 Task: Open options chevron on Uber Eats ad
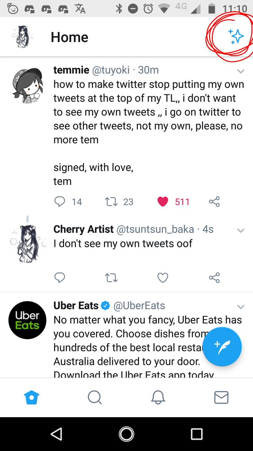241,307
